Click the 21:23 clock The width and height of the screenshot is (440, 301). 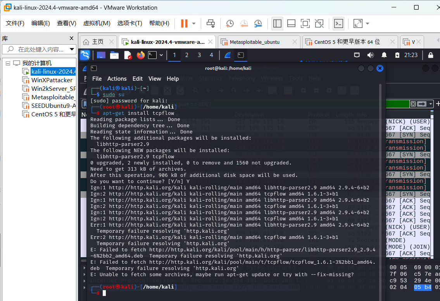point(411,55)
